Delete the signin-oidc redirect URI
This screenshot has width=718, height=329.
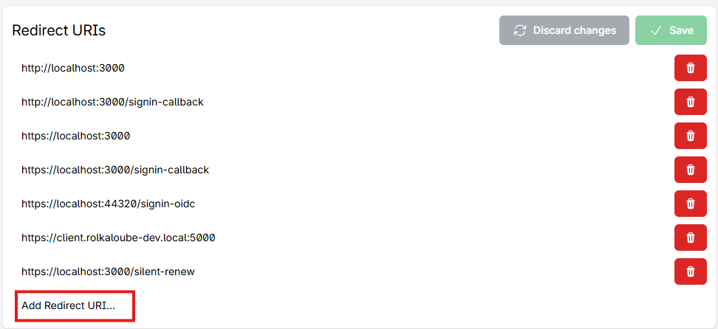tap(690, 204)
